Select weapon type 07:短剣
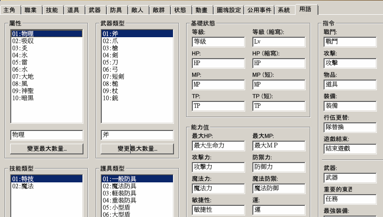Image resolution: width=383 pixels, height=217 pixels. tap(137, 76)
